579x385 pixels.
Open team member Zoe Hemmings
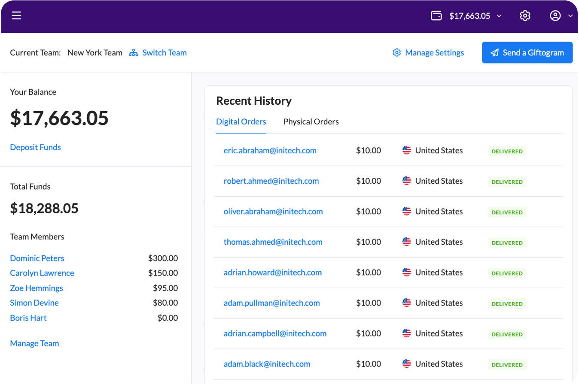(x=37, y=288)
